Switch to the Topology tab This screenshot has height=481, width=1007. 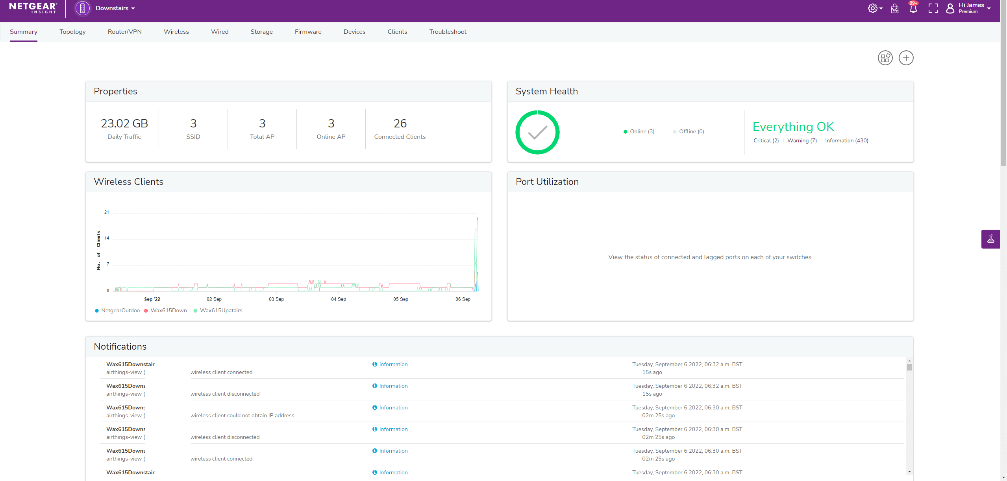click(x=72, y=32)
